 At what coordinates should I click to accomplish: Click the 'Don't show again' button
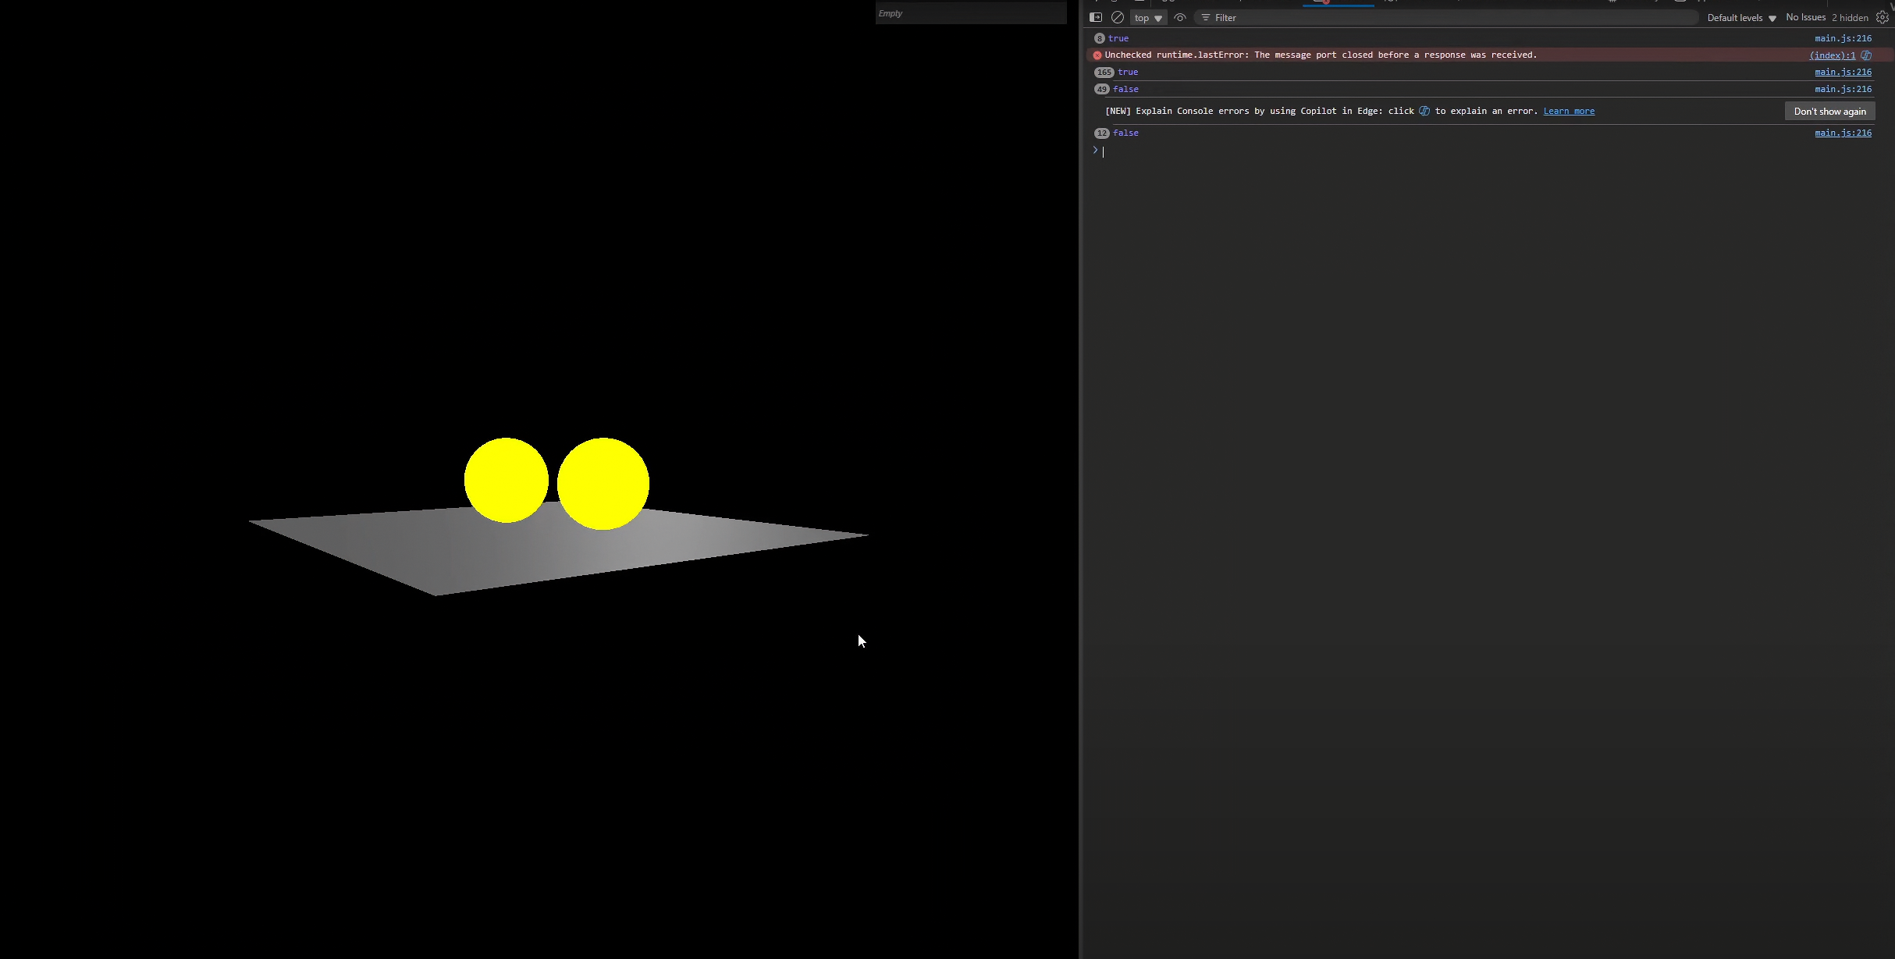tap(1829, 111)
